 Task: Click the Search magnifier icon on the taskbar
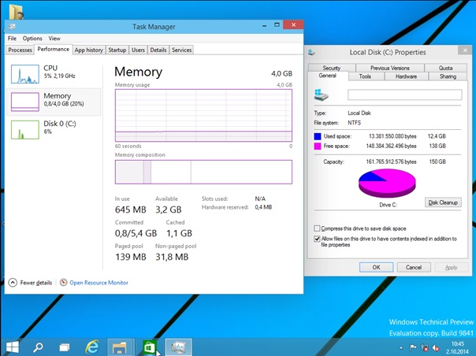point(38,347)
